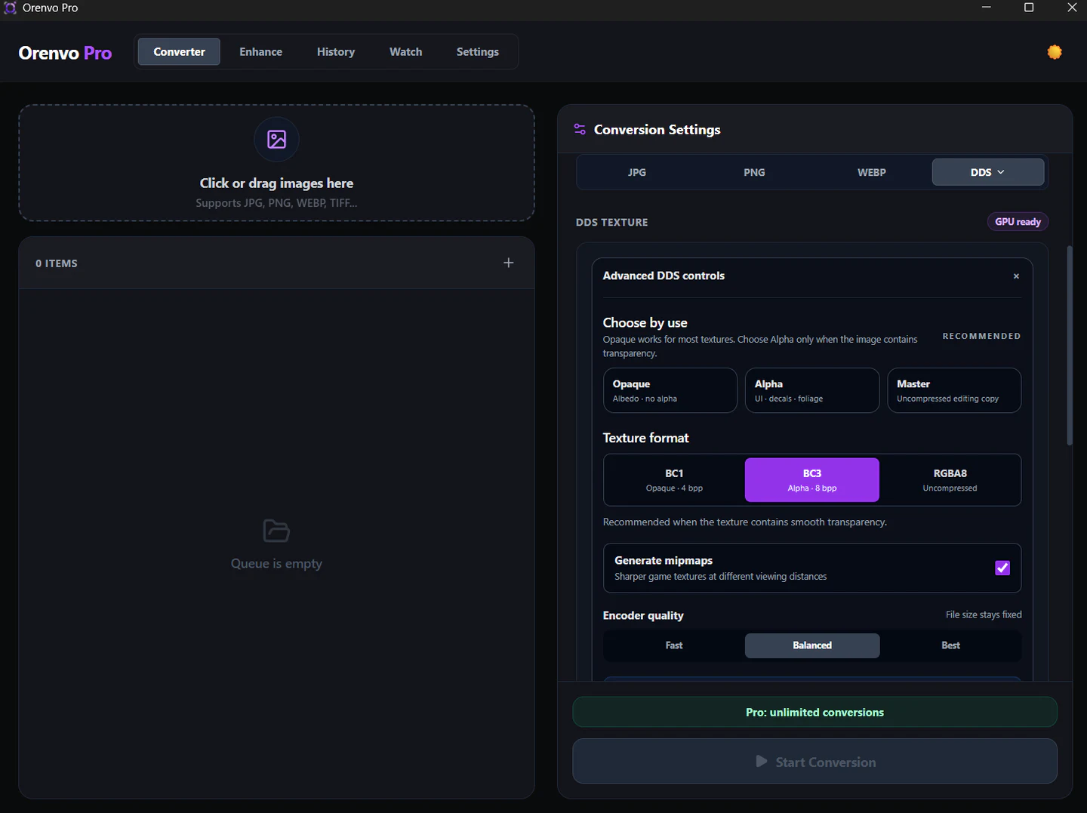Click the image upload icon in the drop zone
The width and height of the screenshot is (1087, 813).
click(x=276, y=140)
